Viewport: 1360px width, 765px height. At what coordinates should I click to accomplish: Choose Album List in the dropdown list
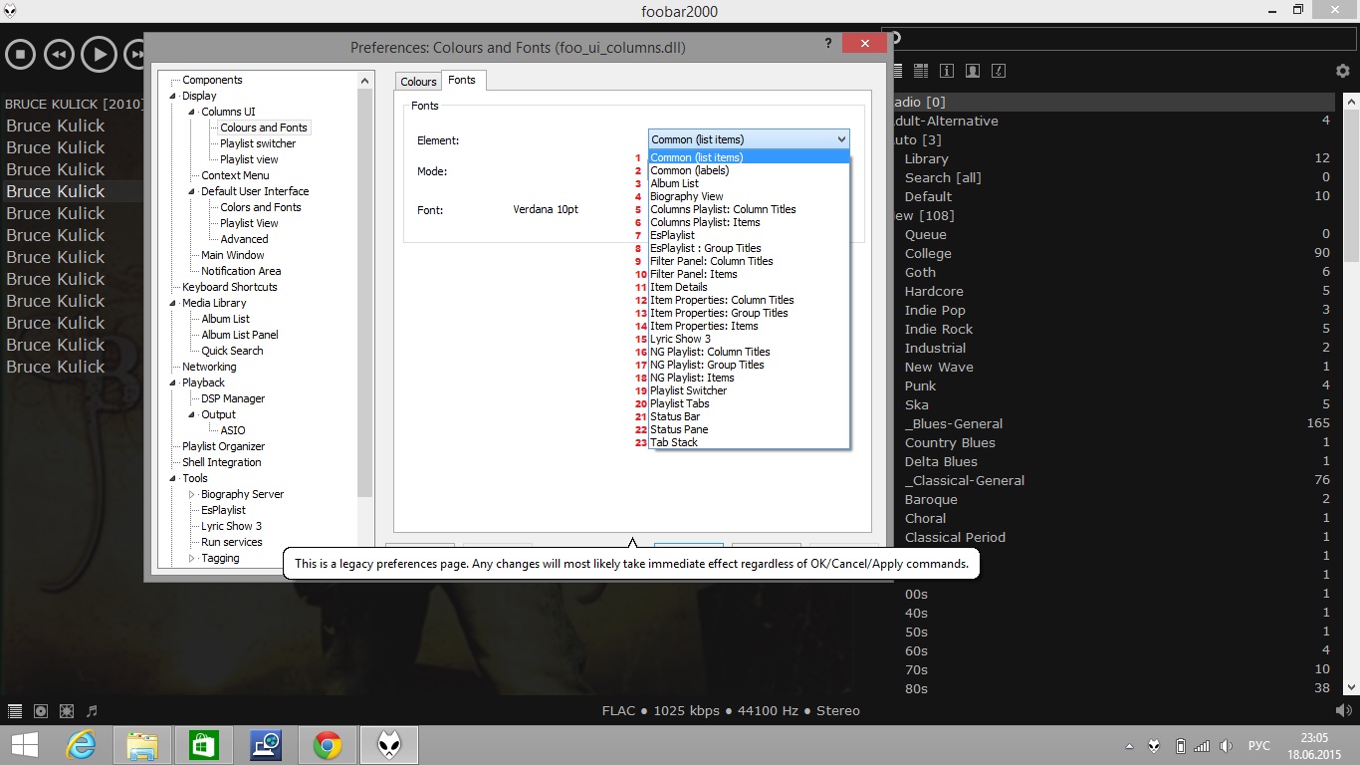click(749, 183)
